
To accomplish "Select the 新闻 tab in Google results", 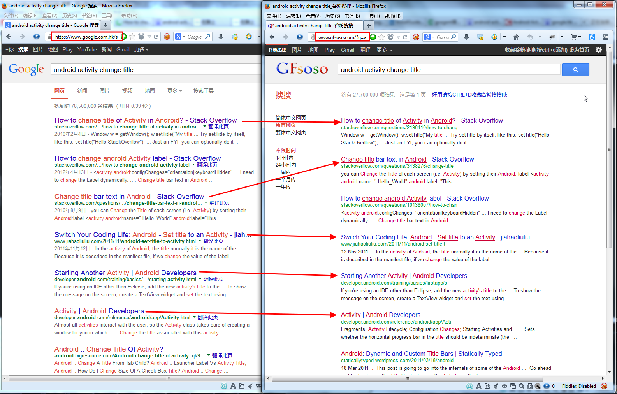I will (82, 91).
